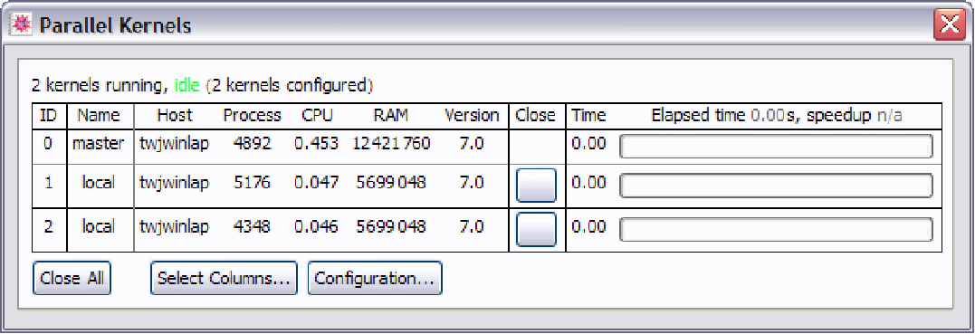Select process number 5176
Screen dimensions: 975x334
point(252,182)
